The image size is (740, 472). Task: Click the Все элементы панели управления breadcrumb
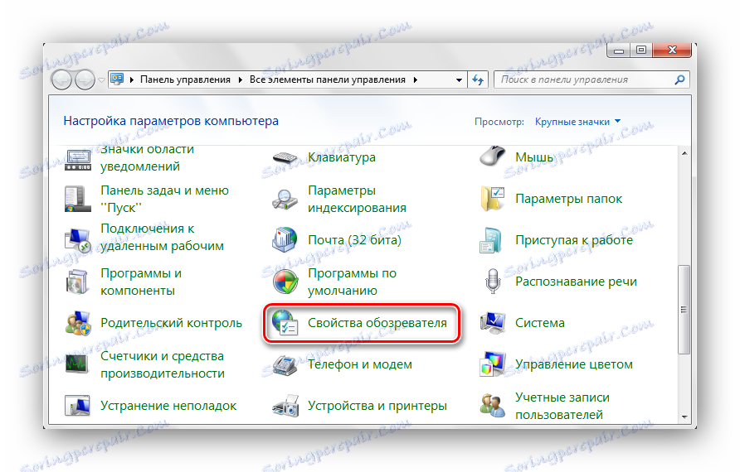pos(328,79)
